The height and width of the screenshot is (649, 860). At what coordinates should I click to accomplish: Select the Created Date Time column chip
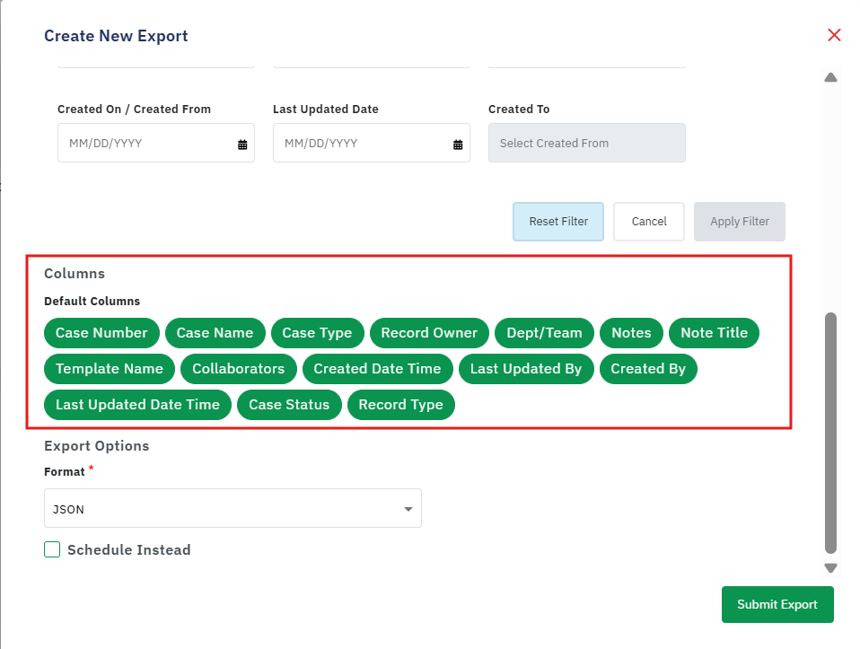(x=377, y=369)
